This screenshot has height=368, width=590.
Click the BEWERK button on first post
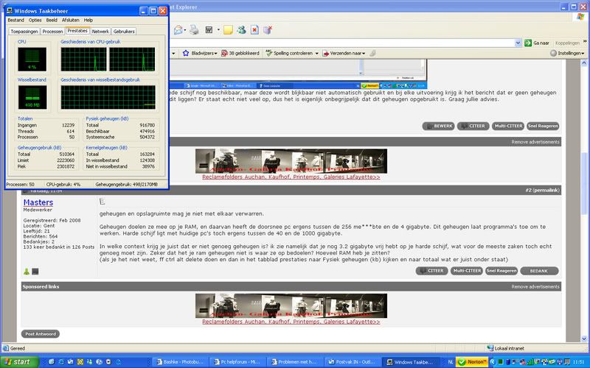(439, 126)
